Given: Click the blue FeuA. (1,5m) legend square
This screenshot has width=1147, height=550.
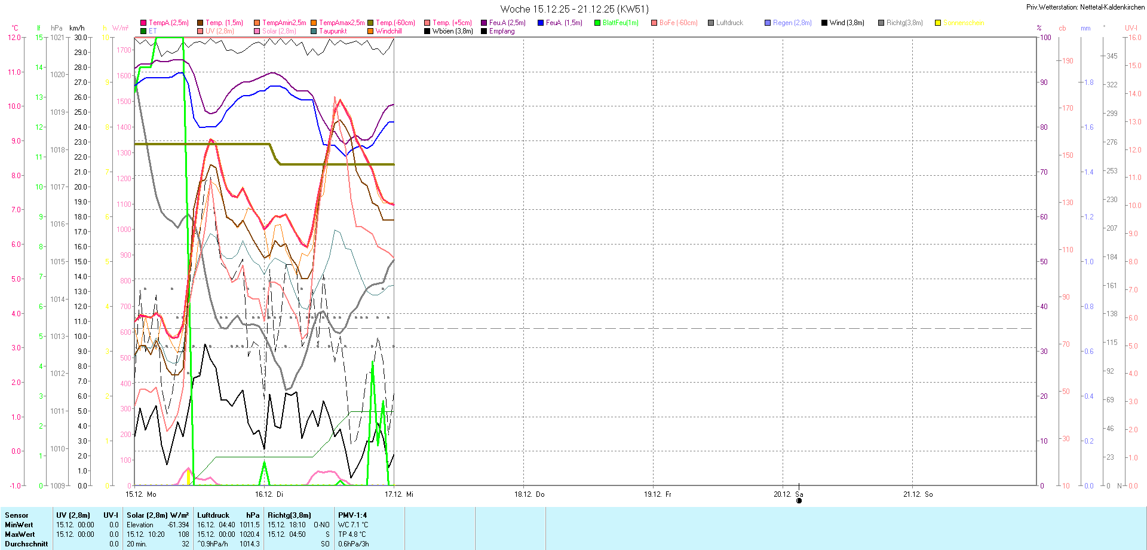Looking at the screenshot, I should coord(541,23).
